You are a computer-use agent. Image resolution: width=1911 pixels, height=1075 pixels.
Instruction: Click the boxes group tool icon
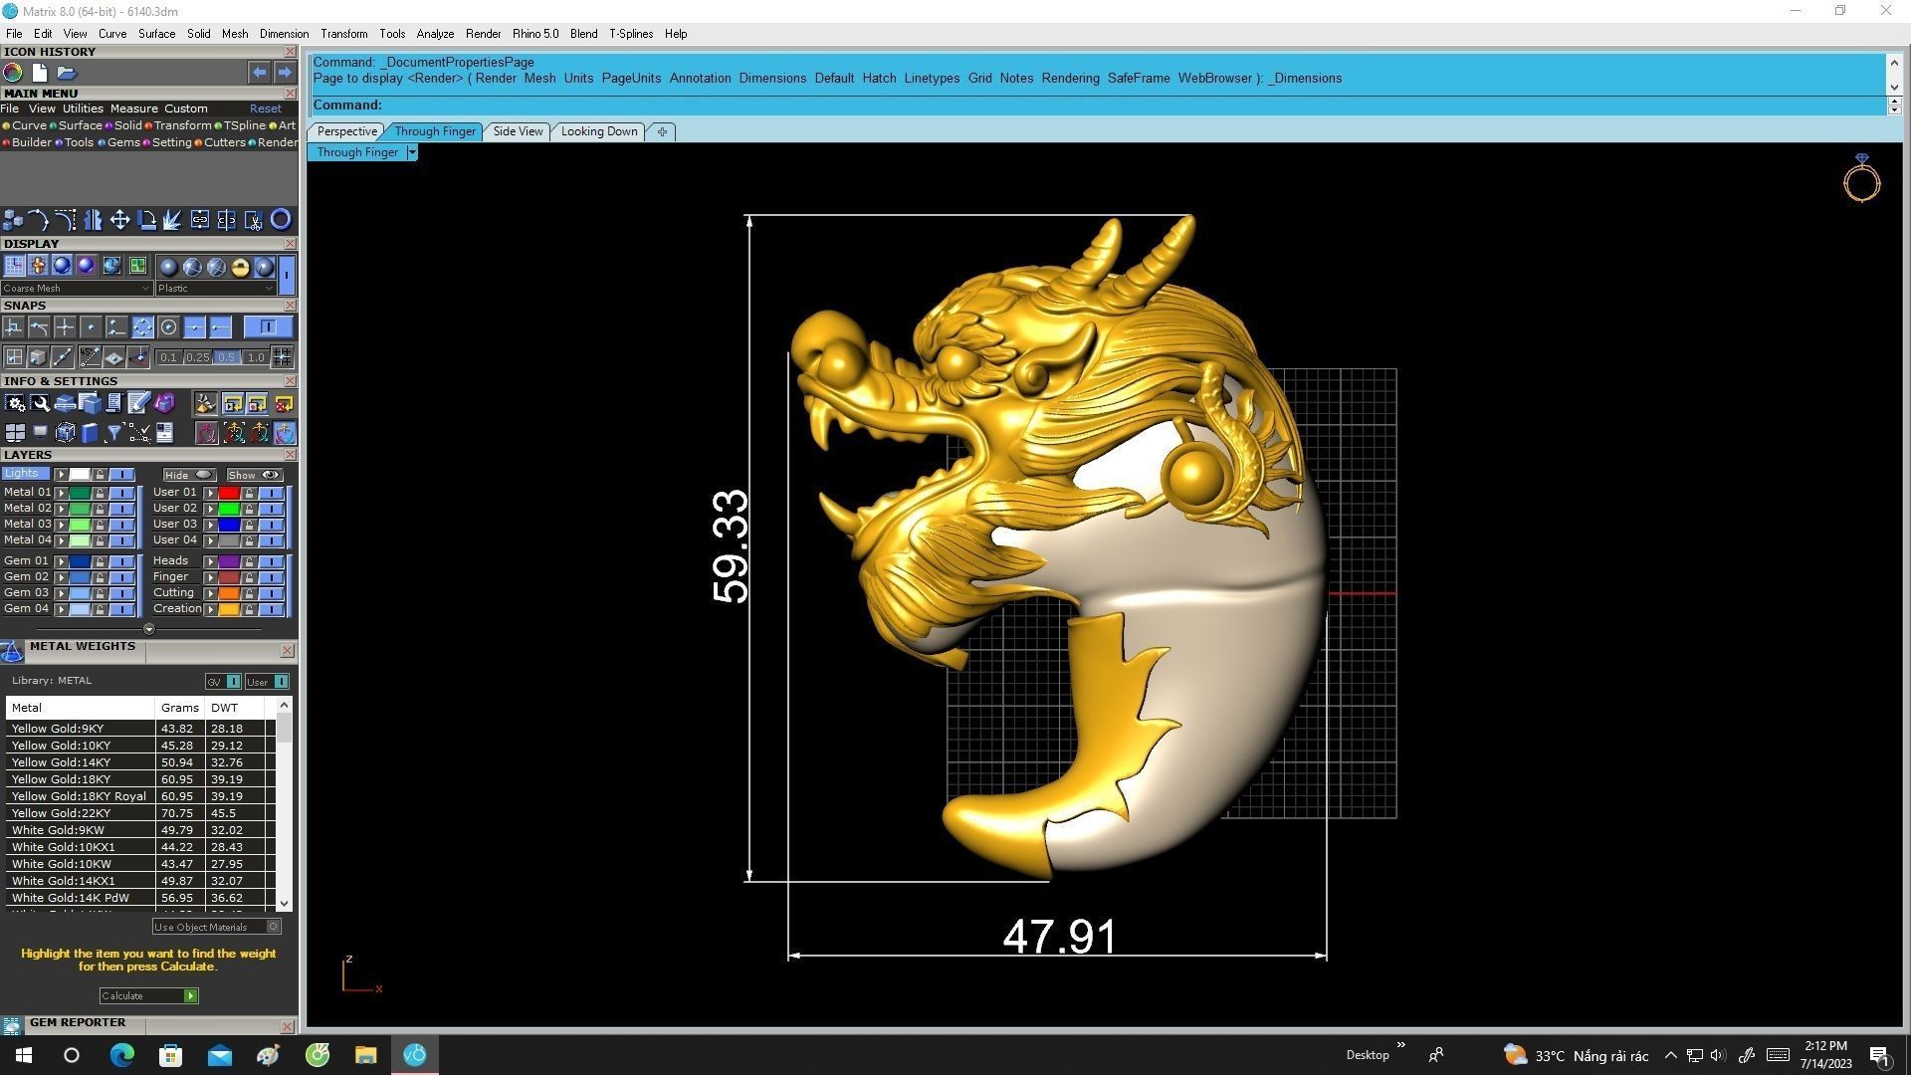point(13,220)
